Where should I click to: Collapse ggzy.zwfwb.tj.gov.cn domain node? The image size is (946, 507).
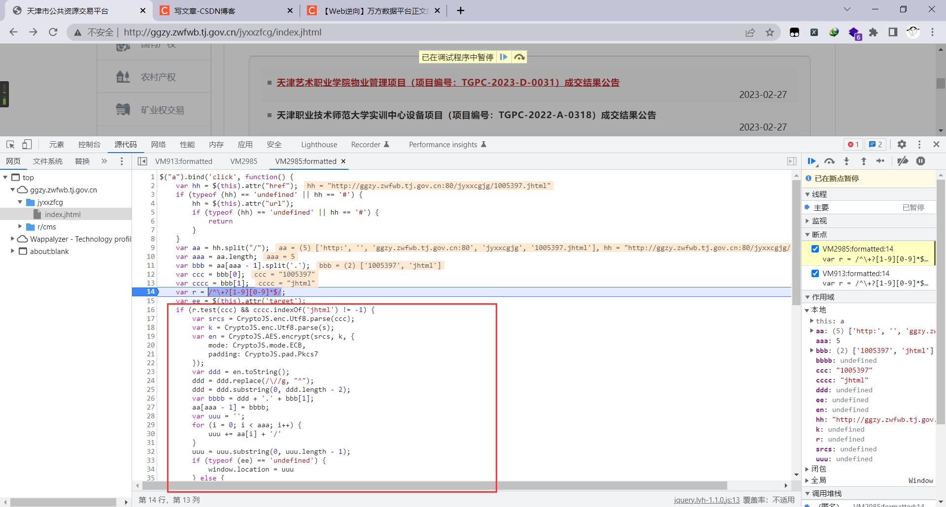[13, 190]
